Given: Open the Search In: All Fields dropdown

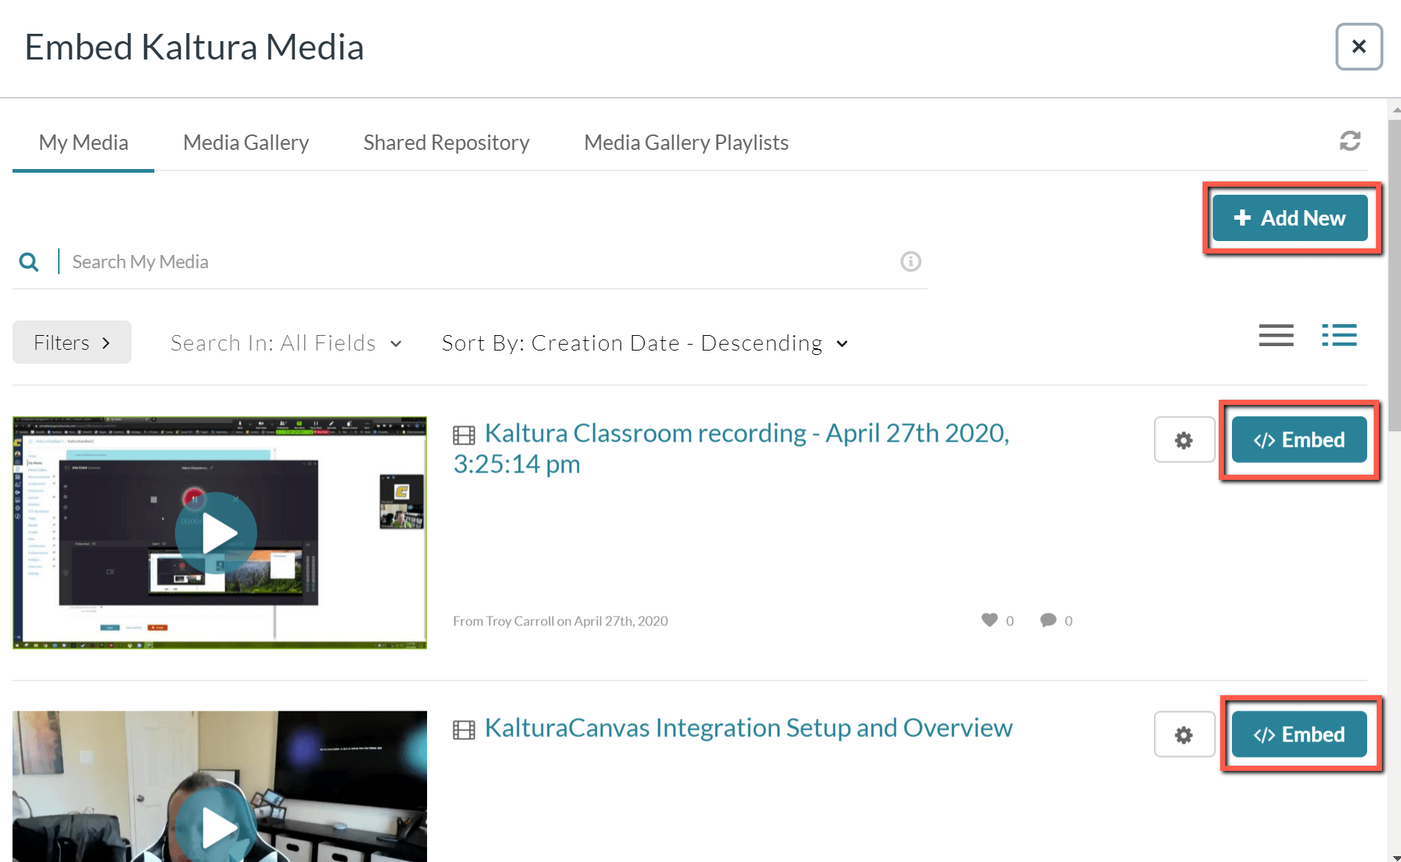Looking at the screenshot, I should 286,343.
